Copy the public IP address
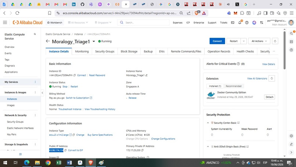Image resolution: width=296 pixels, height=167 pixels. click(65, 150)
